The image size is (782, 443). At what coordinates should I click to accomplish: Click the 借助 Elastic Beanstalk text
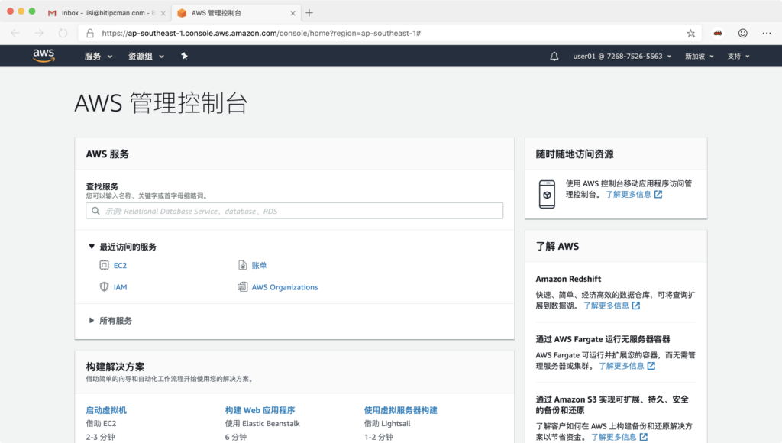click(x=263, y=424)
